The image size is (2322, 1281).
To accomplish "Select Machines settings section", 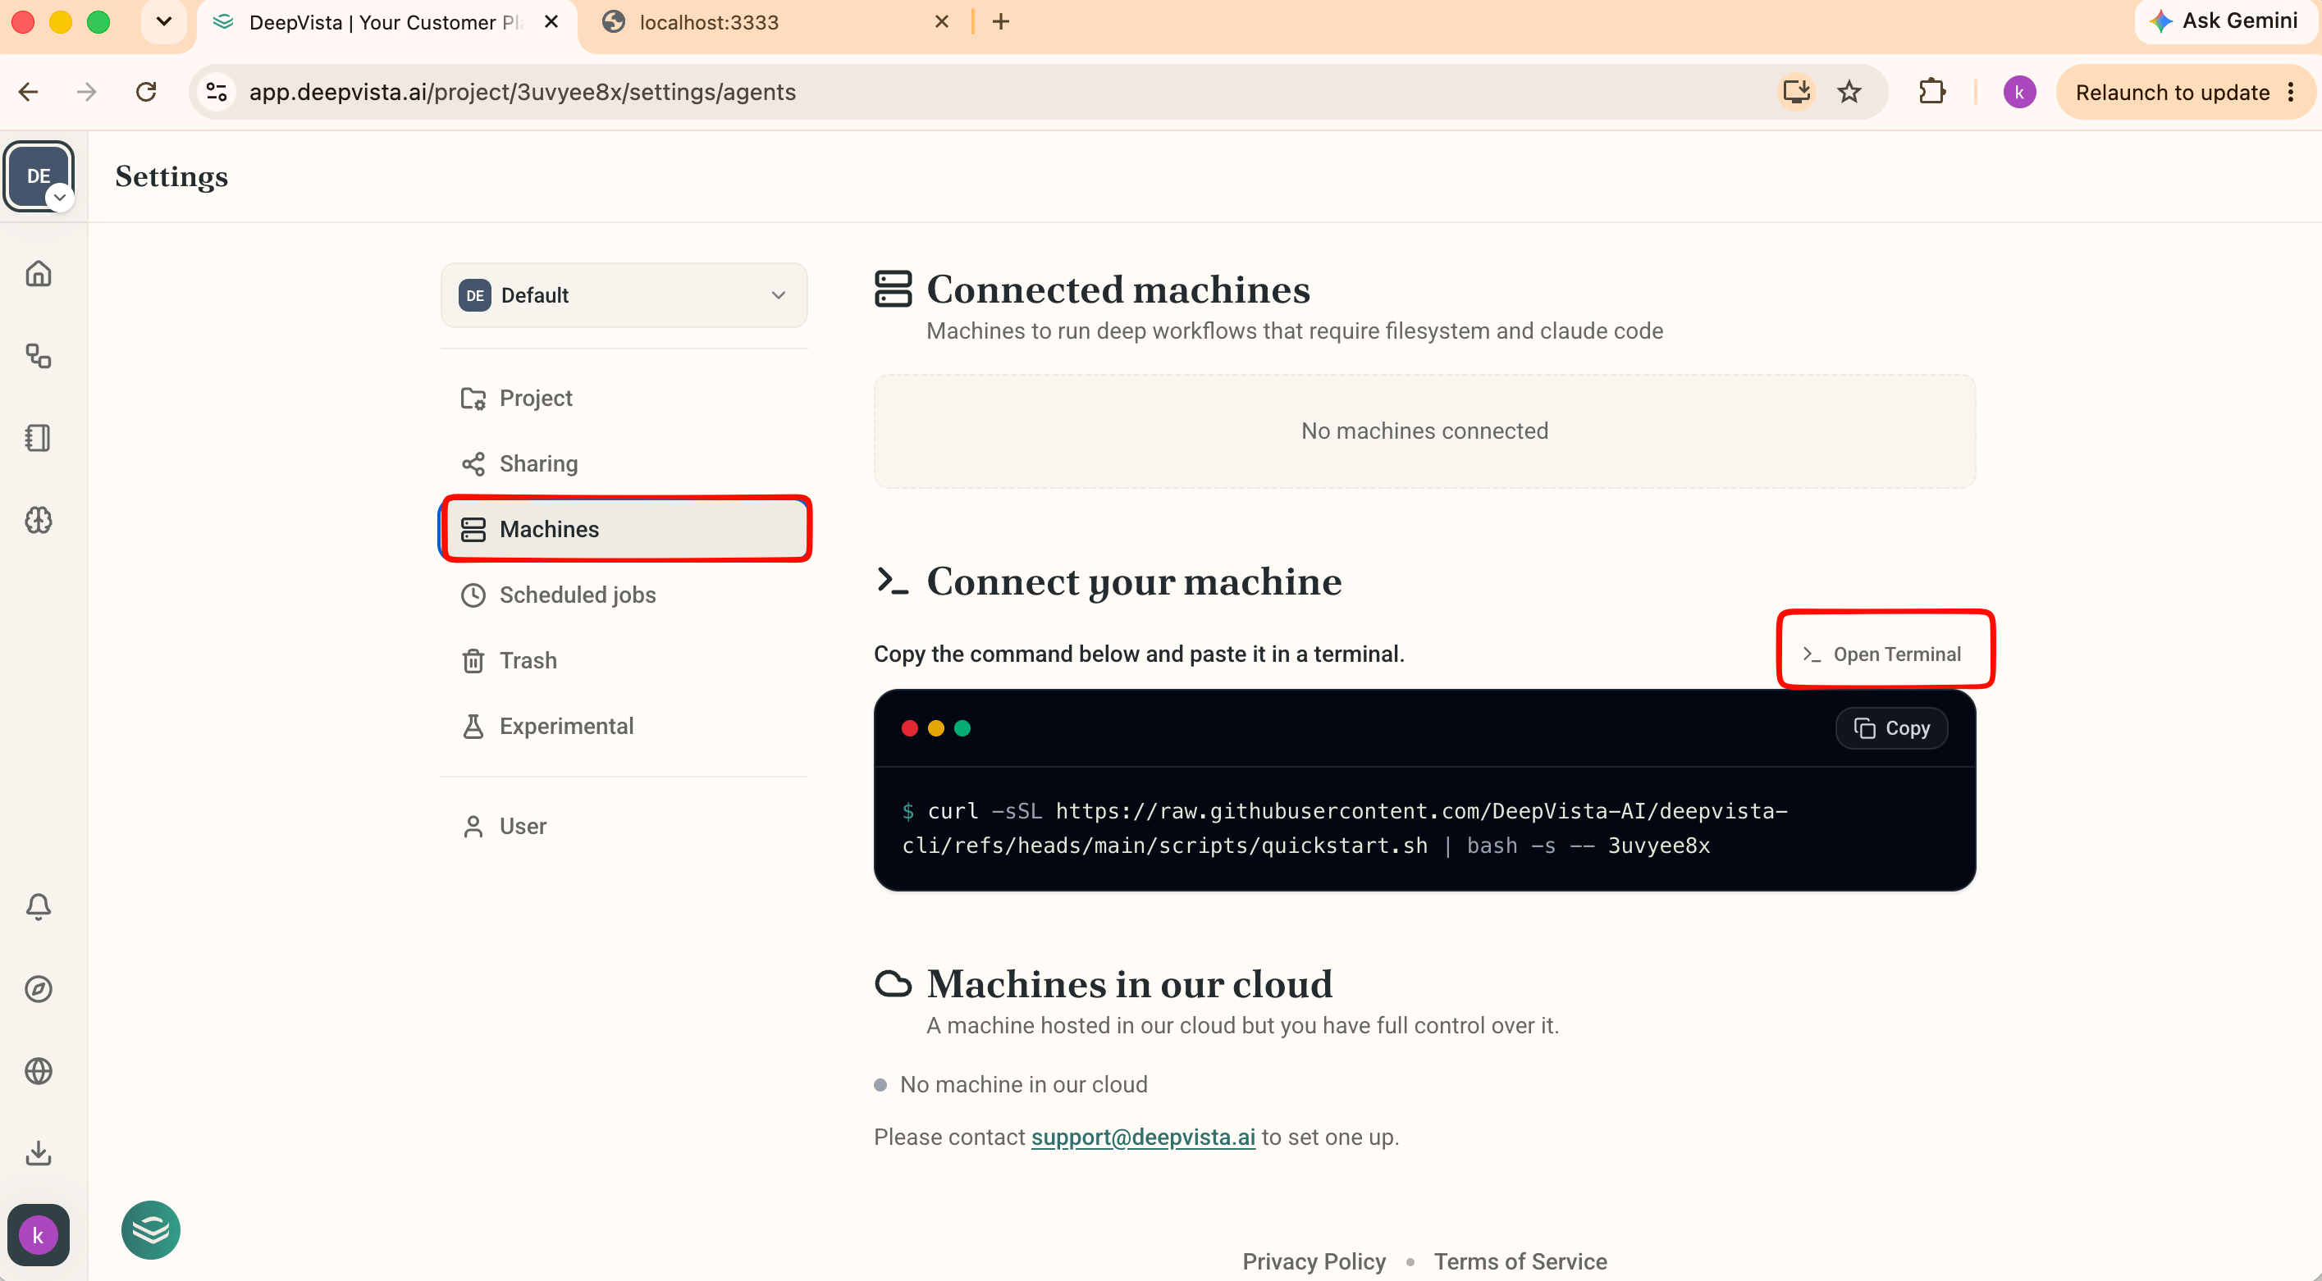I will coord(624,529).
